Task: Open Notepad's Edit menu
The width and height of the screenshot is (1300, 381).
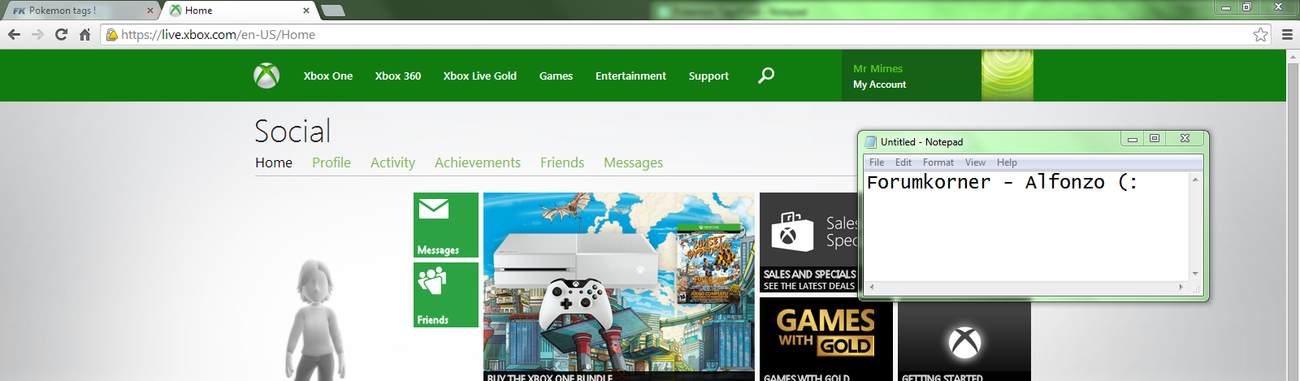Action: [x=903, y=162]
